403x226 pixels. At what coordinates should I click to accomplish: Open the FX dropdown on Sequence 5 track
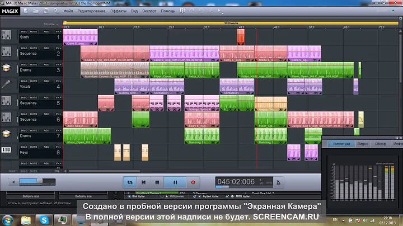59,97
